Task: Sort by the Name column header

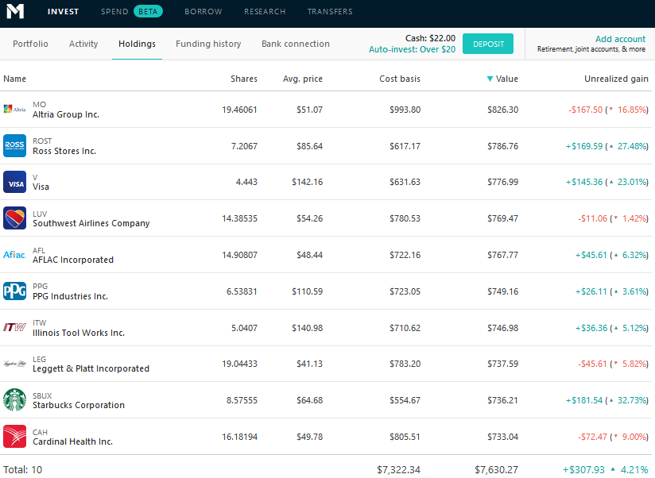Action: click(x=14, y=79)
